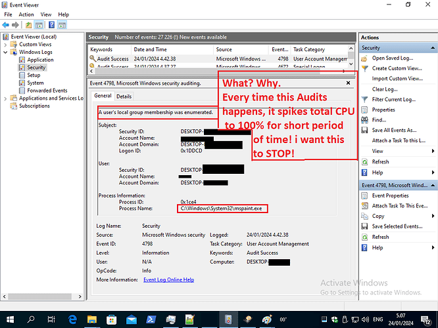Expand the View submenu arrow in Actions
438x328 pixels.
[x=433, y=151]
